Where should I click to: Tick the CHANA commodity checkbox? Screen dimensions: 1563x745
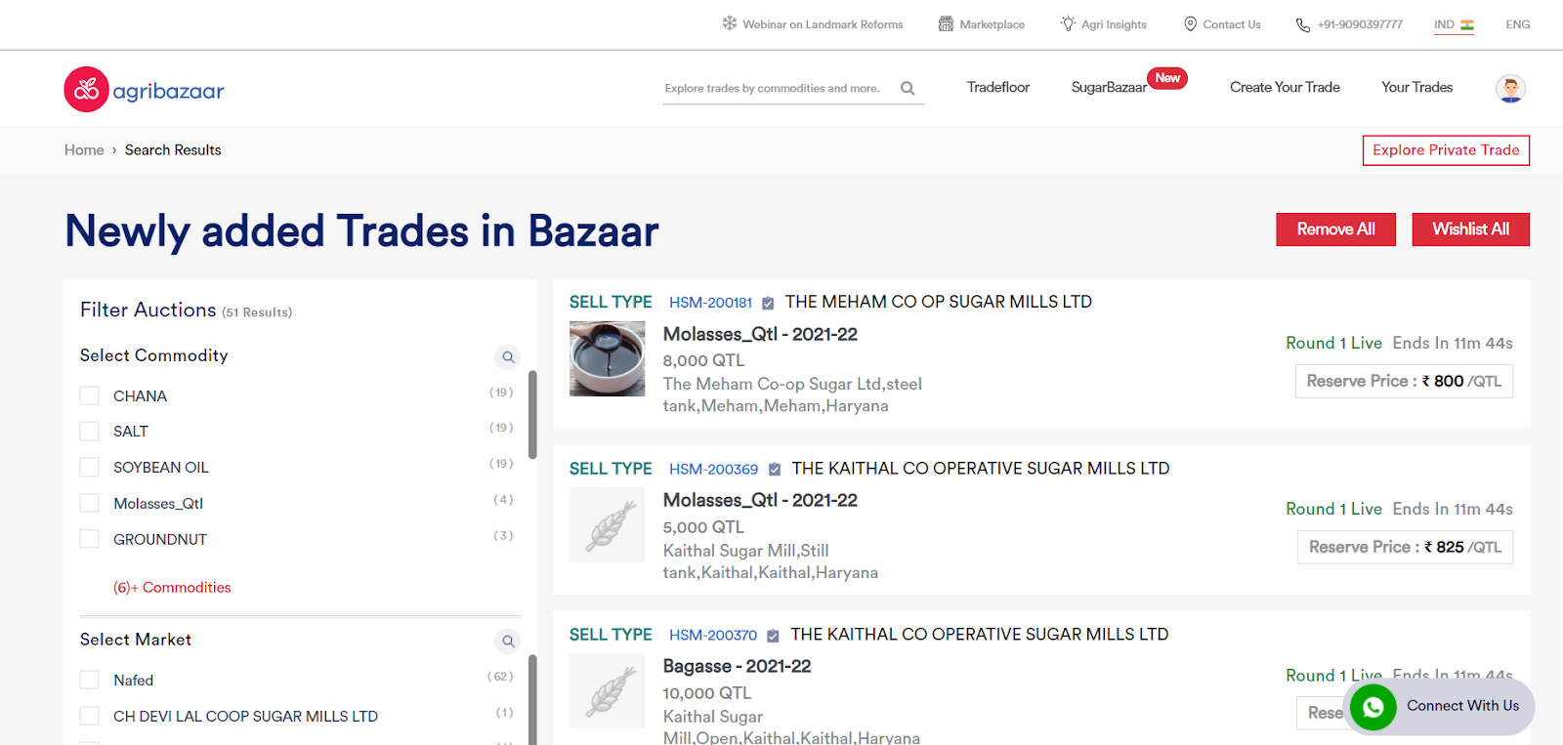tap(90, 395)
